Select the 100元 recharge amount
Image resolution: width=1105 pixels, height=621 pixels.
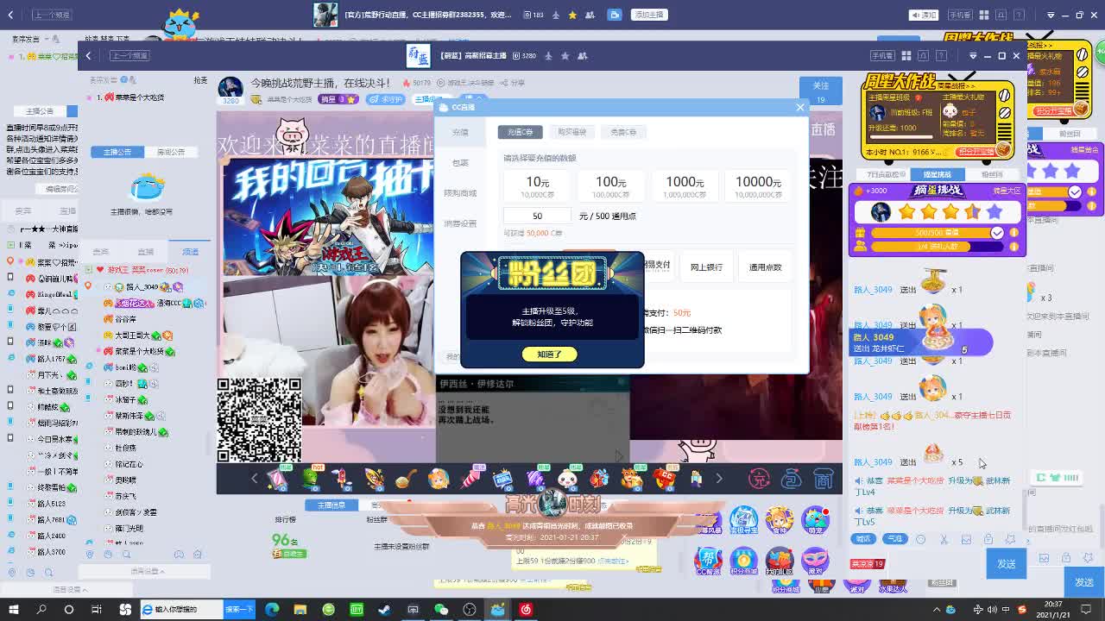point(610,185)
